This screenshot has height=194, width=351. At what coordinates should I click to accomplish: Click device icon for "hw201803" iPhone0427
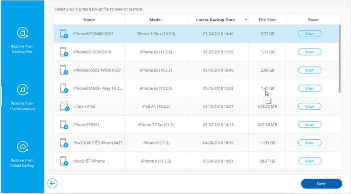(x=64, y=143)
